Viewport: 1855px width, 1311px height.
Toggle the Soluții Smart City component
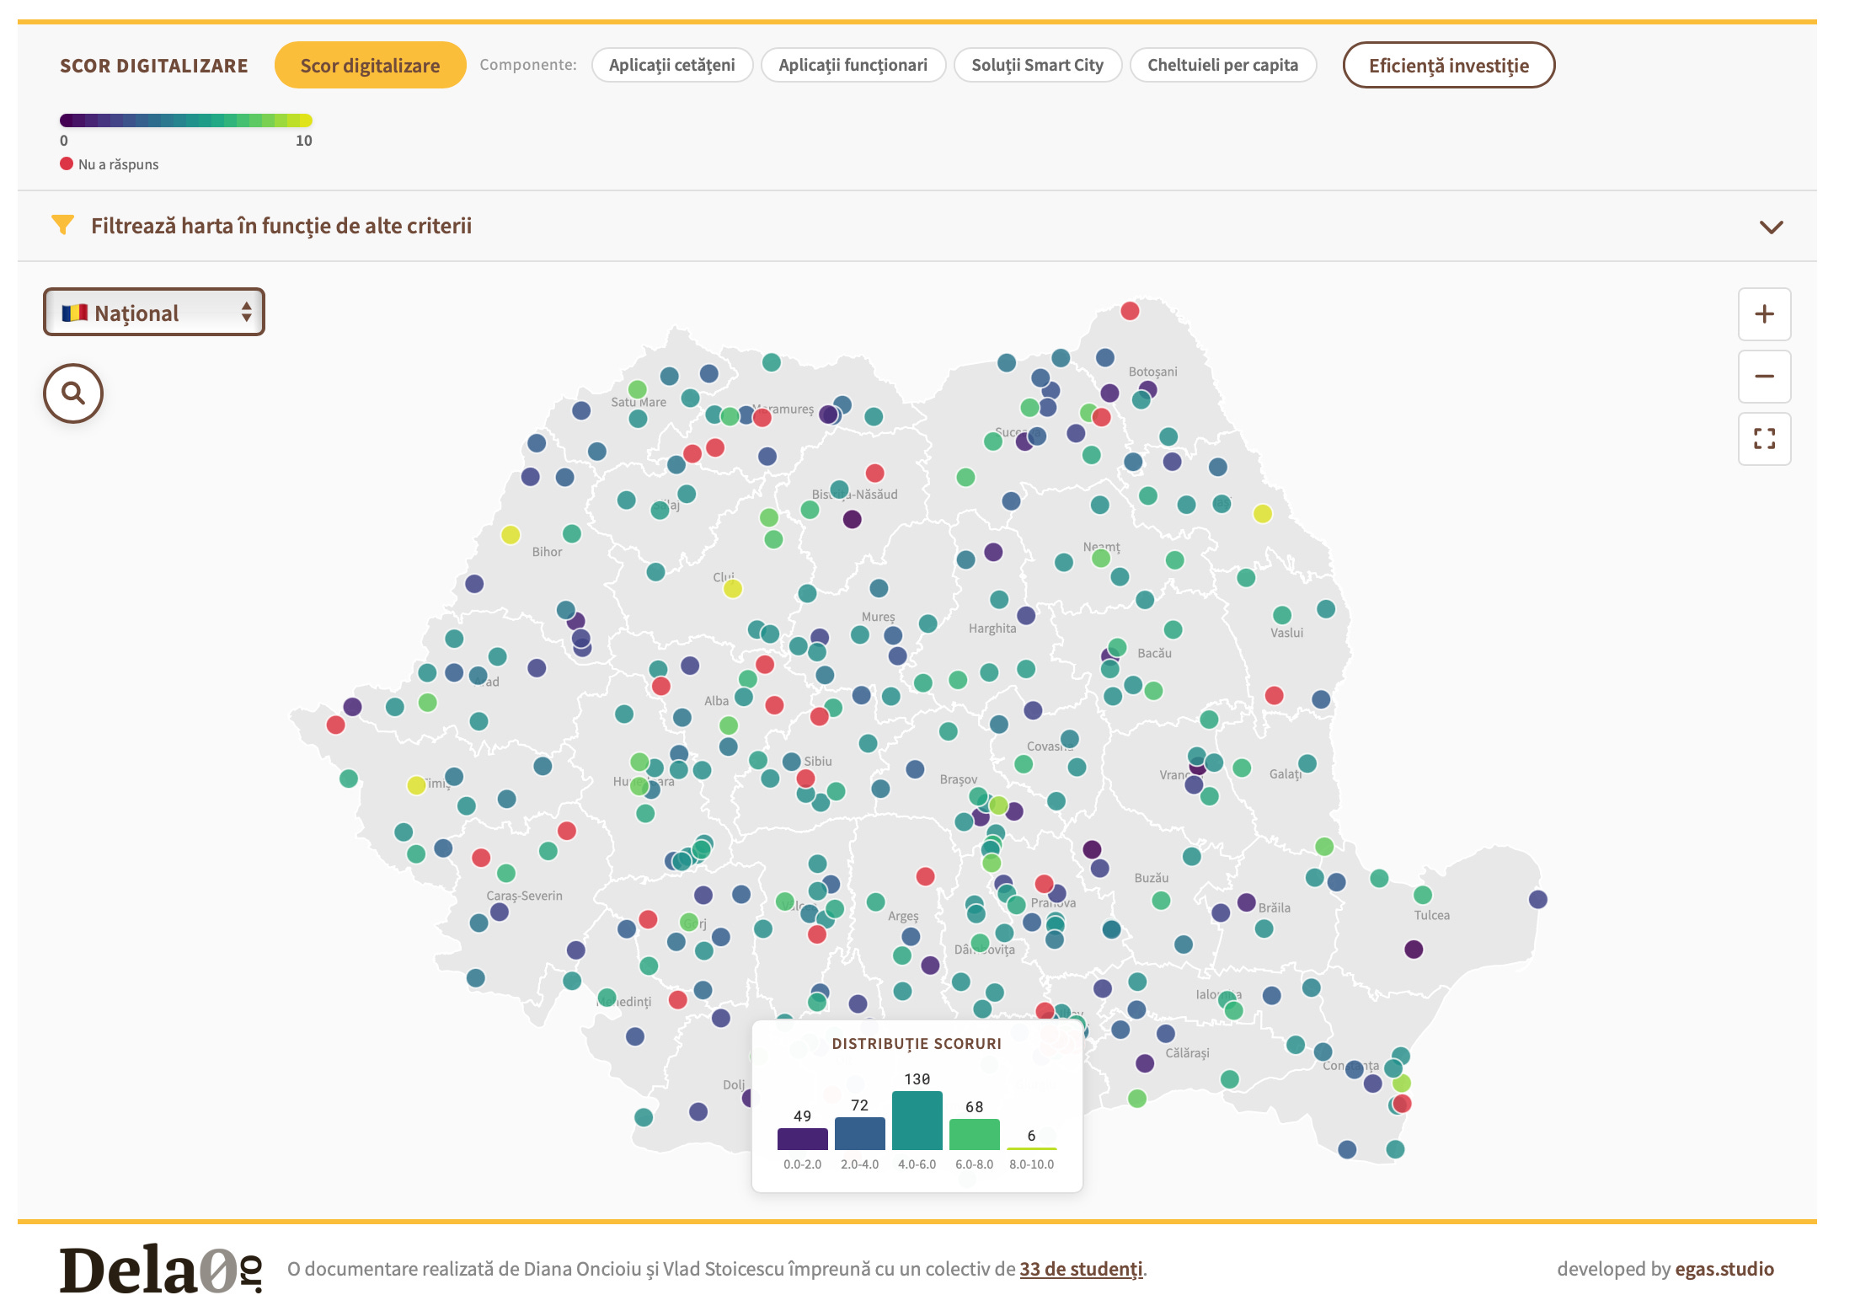coord(1037,66)
